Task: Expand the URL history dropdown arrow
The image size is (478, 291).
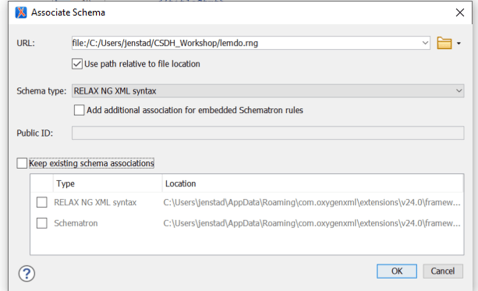Action: (425, 43)
